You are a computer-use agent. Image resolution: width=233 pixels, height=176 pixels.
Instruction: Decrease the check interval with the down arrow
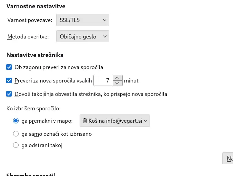(x=118, y=83)
